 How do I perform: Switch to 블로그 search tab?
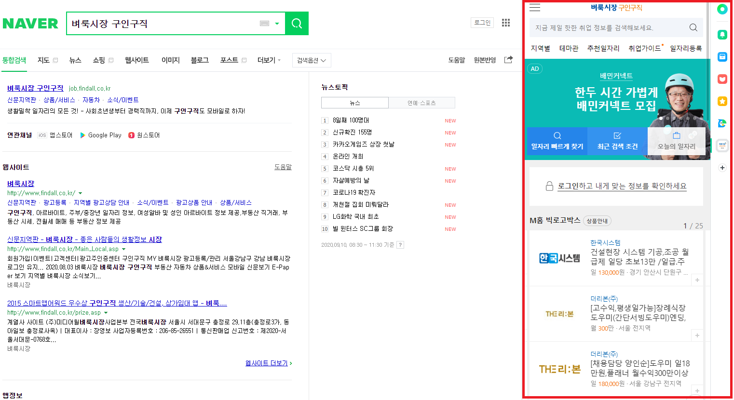(200, 60)
